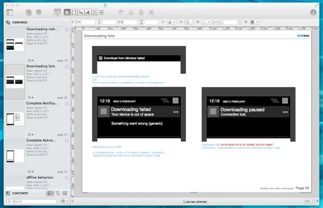The width and height of the screenshot is (323, 208).
Task: Open the gear action menu
Action: tap(64, 201)
